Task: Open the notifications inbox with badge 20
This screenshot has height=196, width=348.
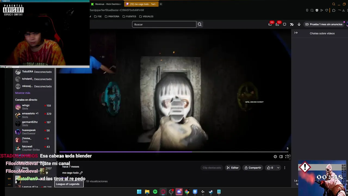Action: pos(270,24)
